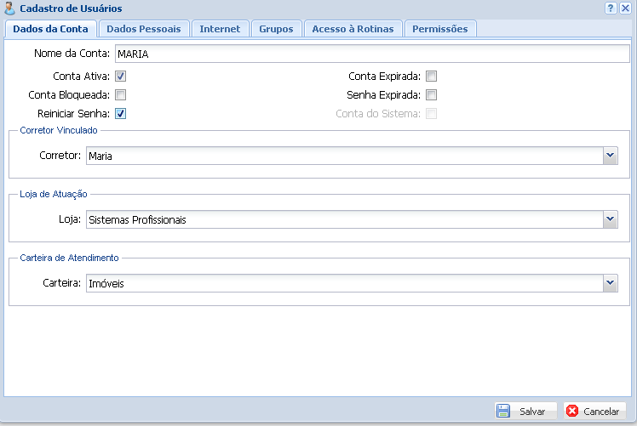Click the user icon in title bar
Viewport: 637px width, 426px height.
pyautogui.click(x=9, y=8)
